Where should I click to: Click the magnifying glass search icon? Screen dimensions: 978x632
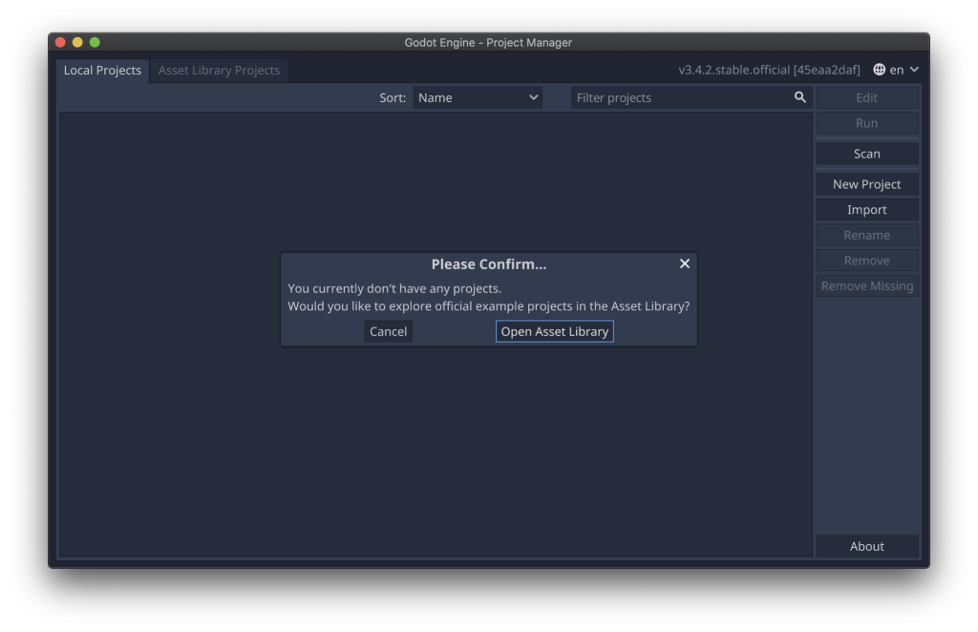click(x=800, y=97)
